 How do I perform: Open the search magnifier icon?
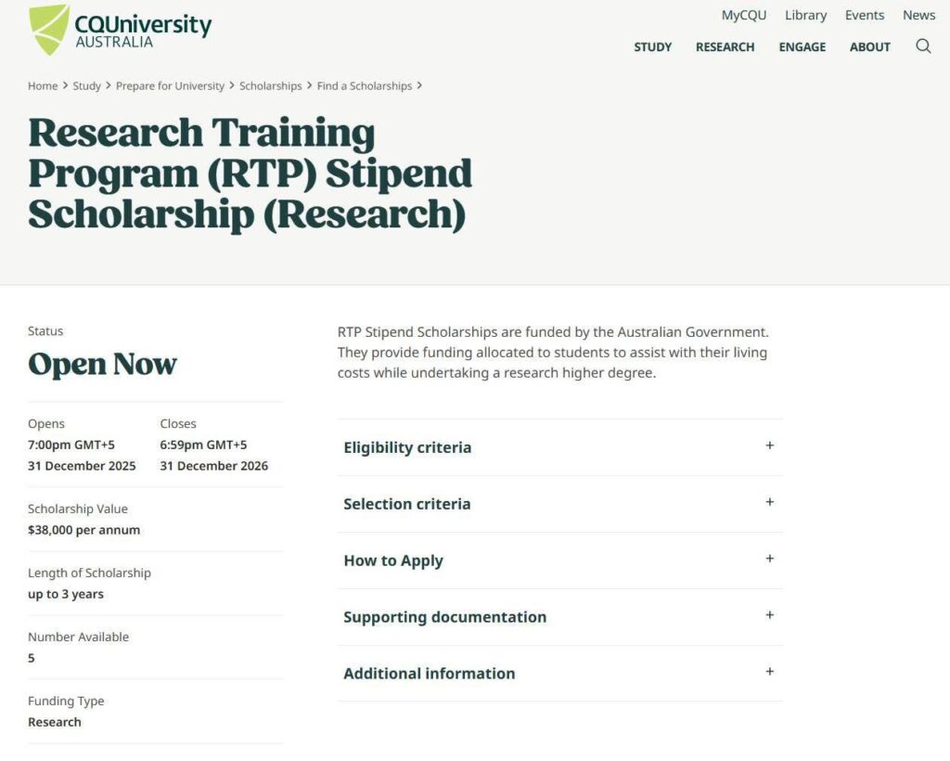pyautogui.click(x=923, y=46)
